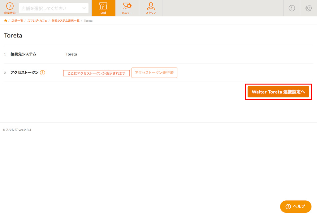Image resolution: width=317 pixels, height=214 pixels.
Task: Open settings gear icon
Action: coord(309,8)
